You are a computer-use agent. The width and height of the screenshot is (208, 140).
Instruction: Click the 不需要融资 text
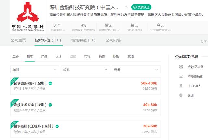(x=195, y=76)
